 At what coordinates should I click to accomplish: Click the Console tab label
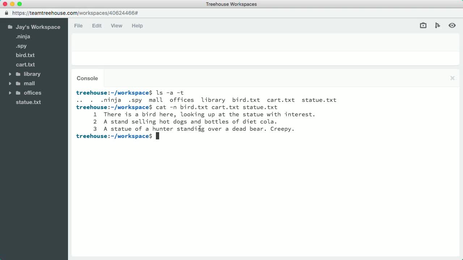tap(87, 78)
